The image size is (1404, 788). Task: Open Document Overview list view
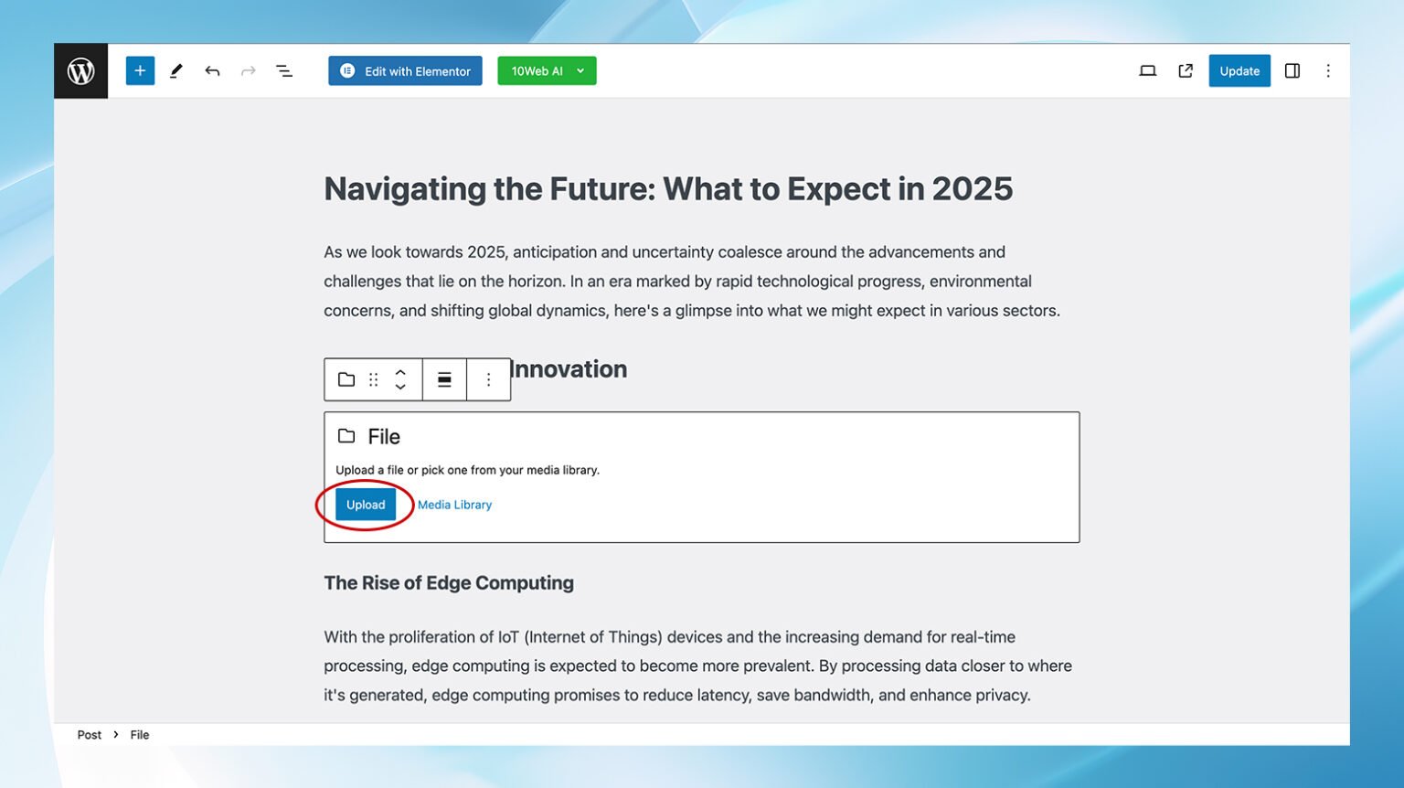pyautogui.click(x=284, y=71)
